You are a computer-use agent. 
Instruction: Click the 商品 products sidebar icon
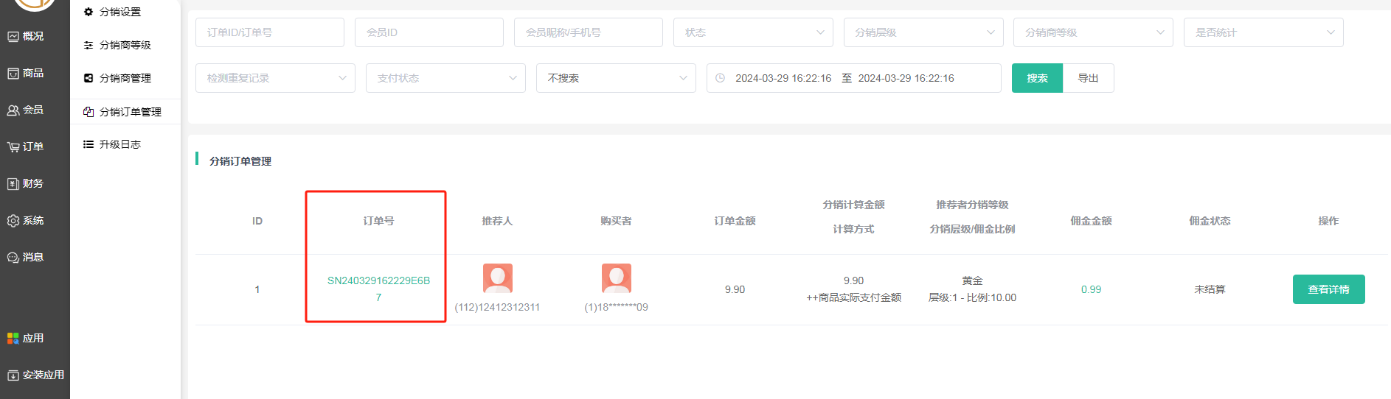(13, 74)
